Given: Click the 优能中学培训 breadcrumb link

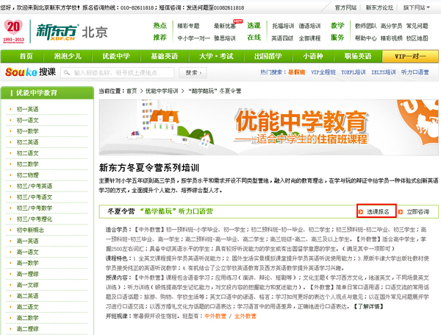Looking at the screenshot, I should coord(165,90).
